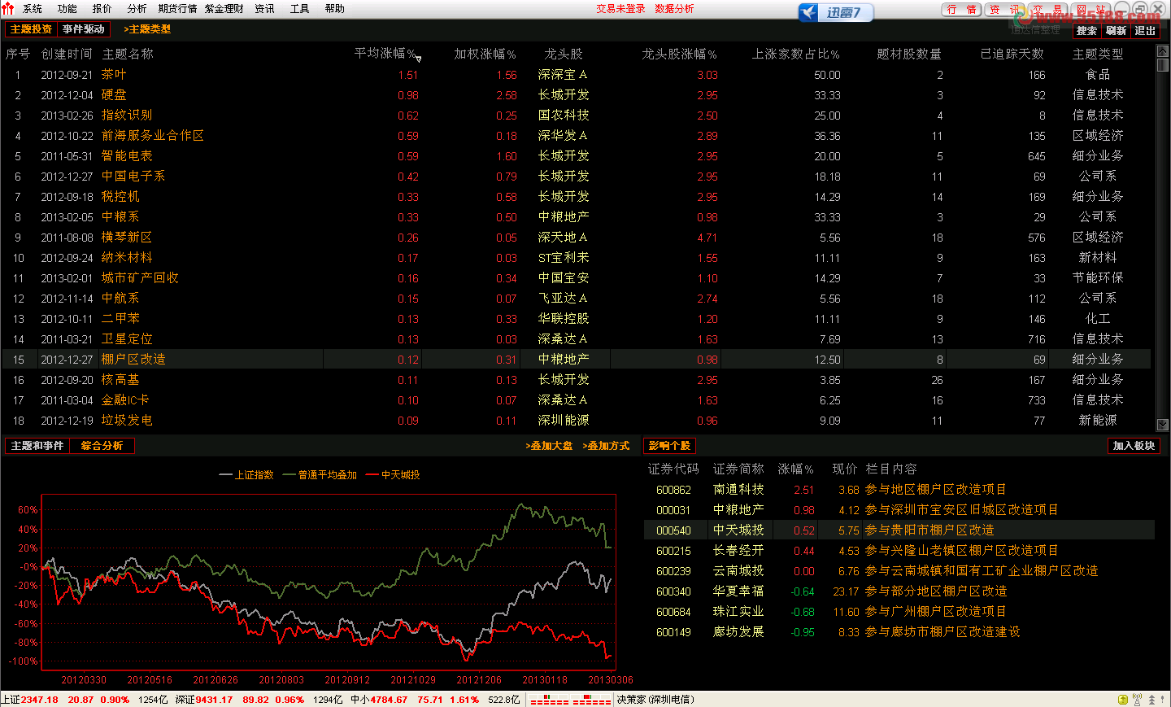Select the 垃圾发电 theme row

[577, 421]
